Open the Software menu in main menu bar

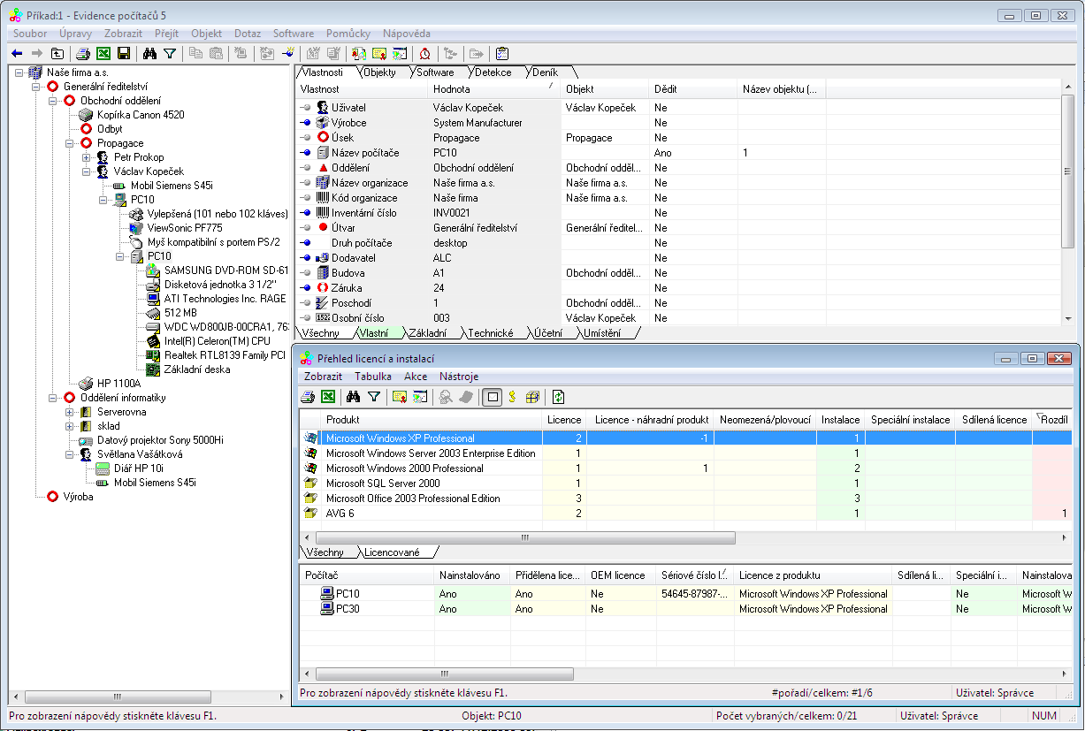coord(293,33)
